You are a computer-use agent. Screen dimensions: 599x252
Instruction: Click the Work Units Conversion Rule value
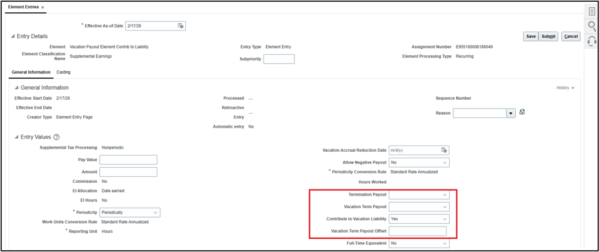[125, 222]
